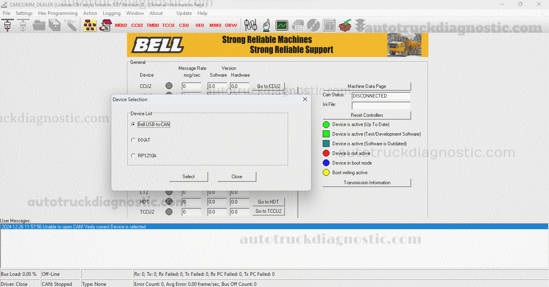Click the TCCU2 gray status indicator

point(169,212)
